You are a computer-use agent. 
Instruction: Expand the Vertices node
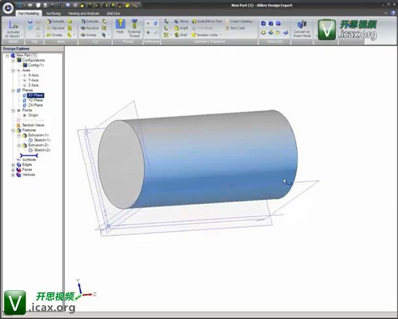(13, 175)
